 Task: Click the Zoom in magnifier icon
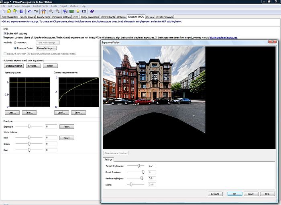52,12
